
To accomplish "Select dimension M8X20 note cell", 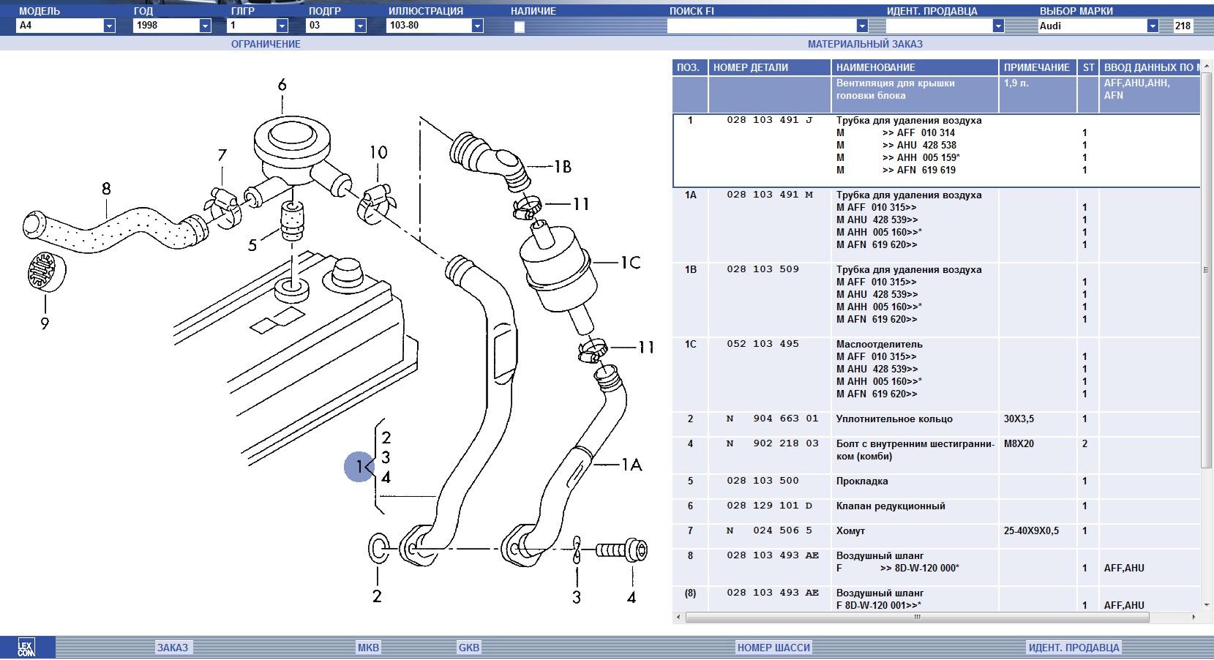I will point(1019,444).
